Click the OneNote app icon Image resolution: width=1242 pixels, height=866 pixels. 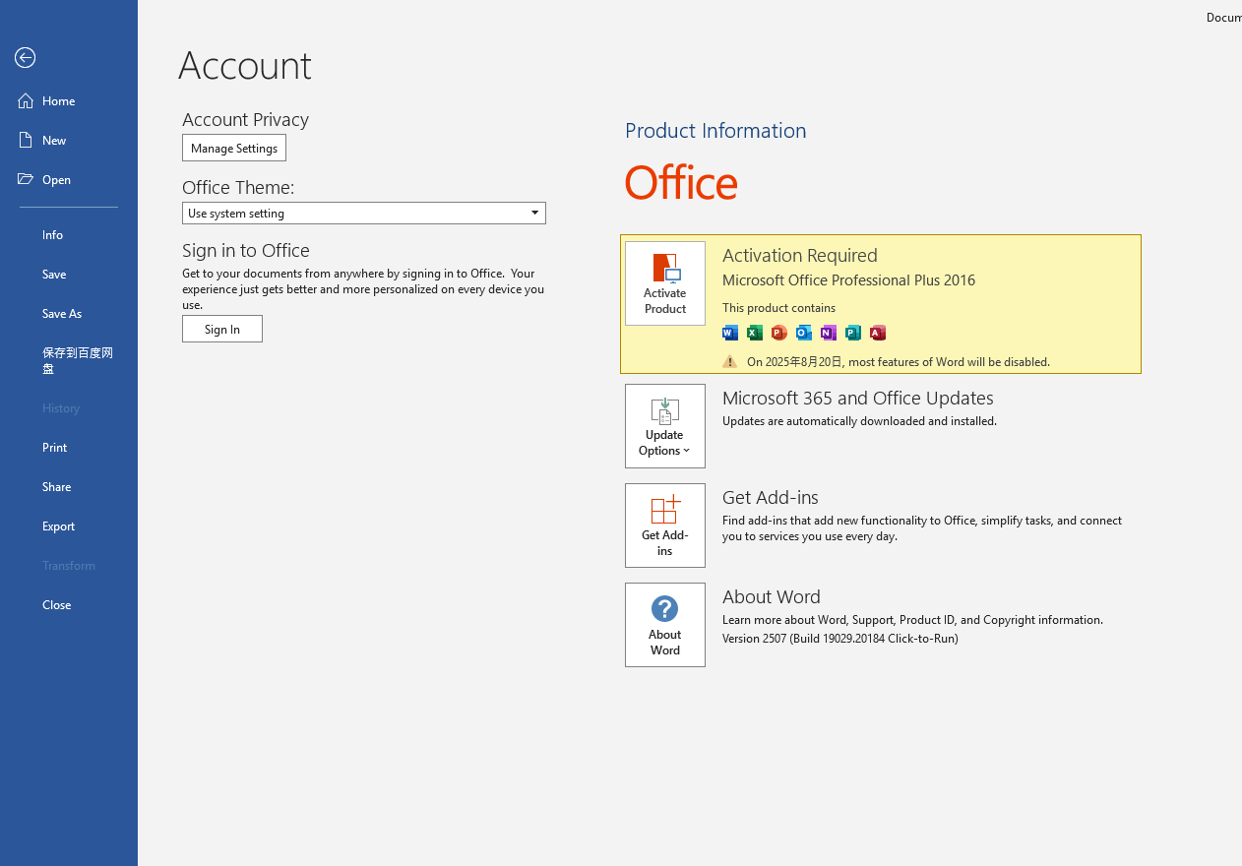point(829,333)
